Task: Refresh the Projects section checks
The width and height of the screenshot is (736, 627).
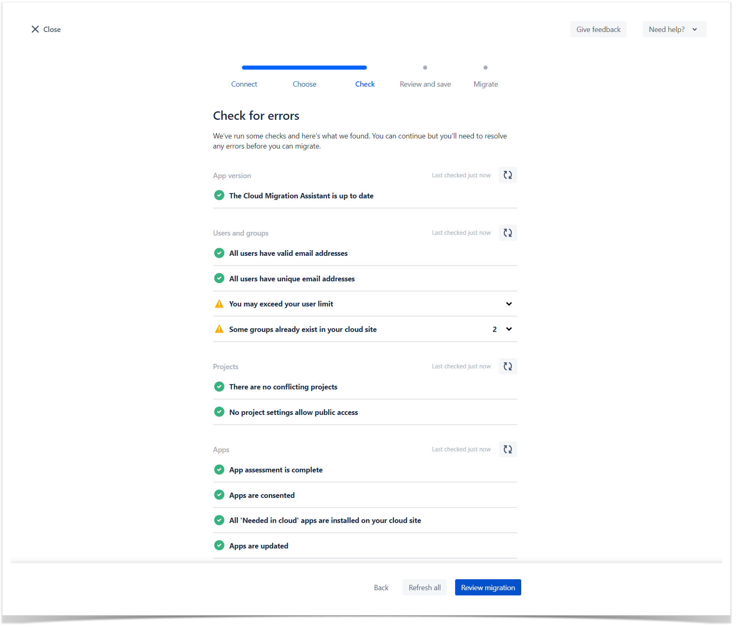Action: coord(507,366)
